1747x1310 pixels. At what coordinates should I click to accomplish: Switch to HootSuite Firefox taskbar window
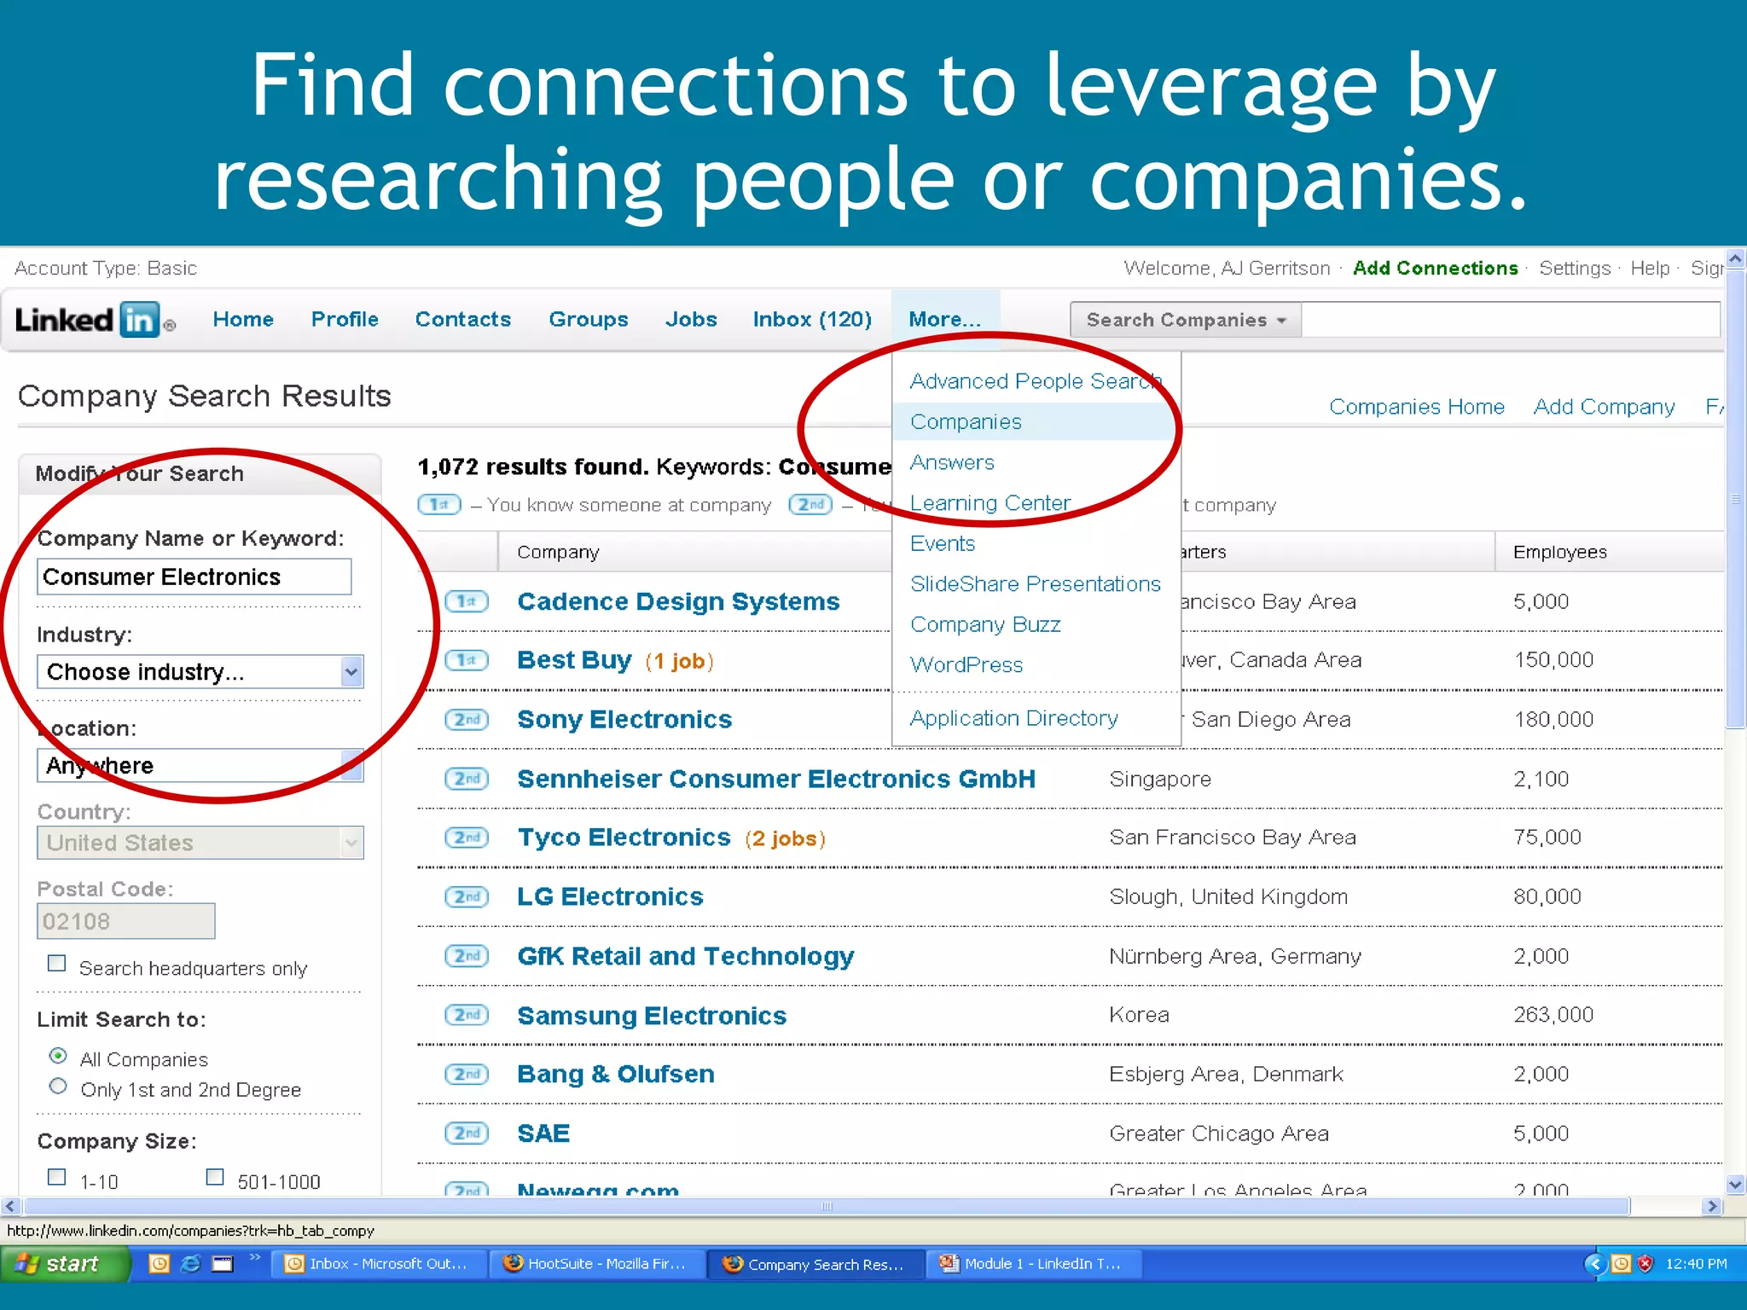pyautogui.click(x=598, y=1264)
